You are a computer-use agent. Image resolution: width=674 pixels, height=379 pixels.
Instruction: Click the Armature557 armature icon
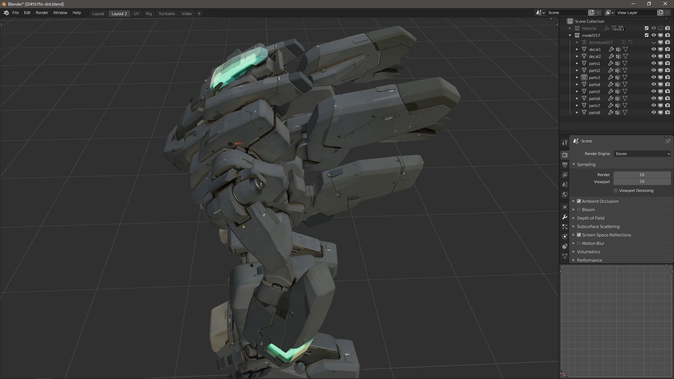tap(584, 42)
